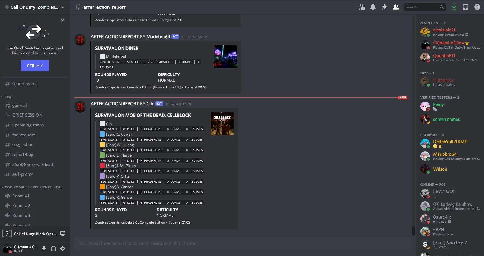The width and height of the screenshot is (484, 256).
Task: Open User Settings gear
Action: tap(63, 249)
